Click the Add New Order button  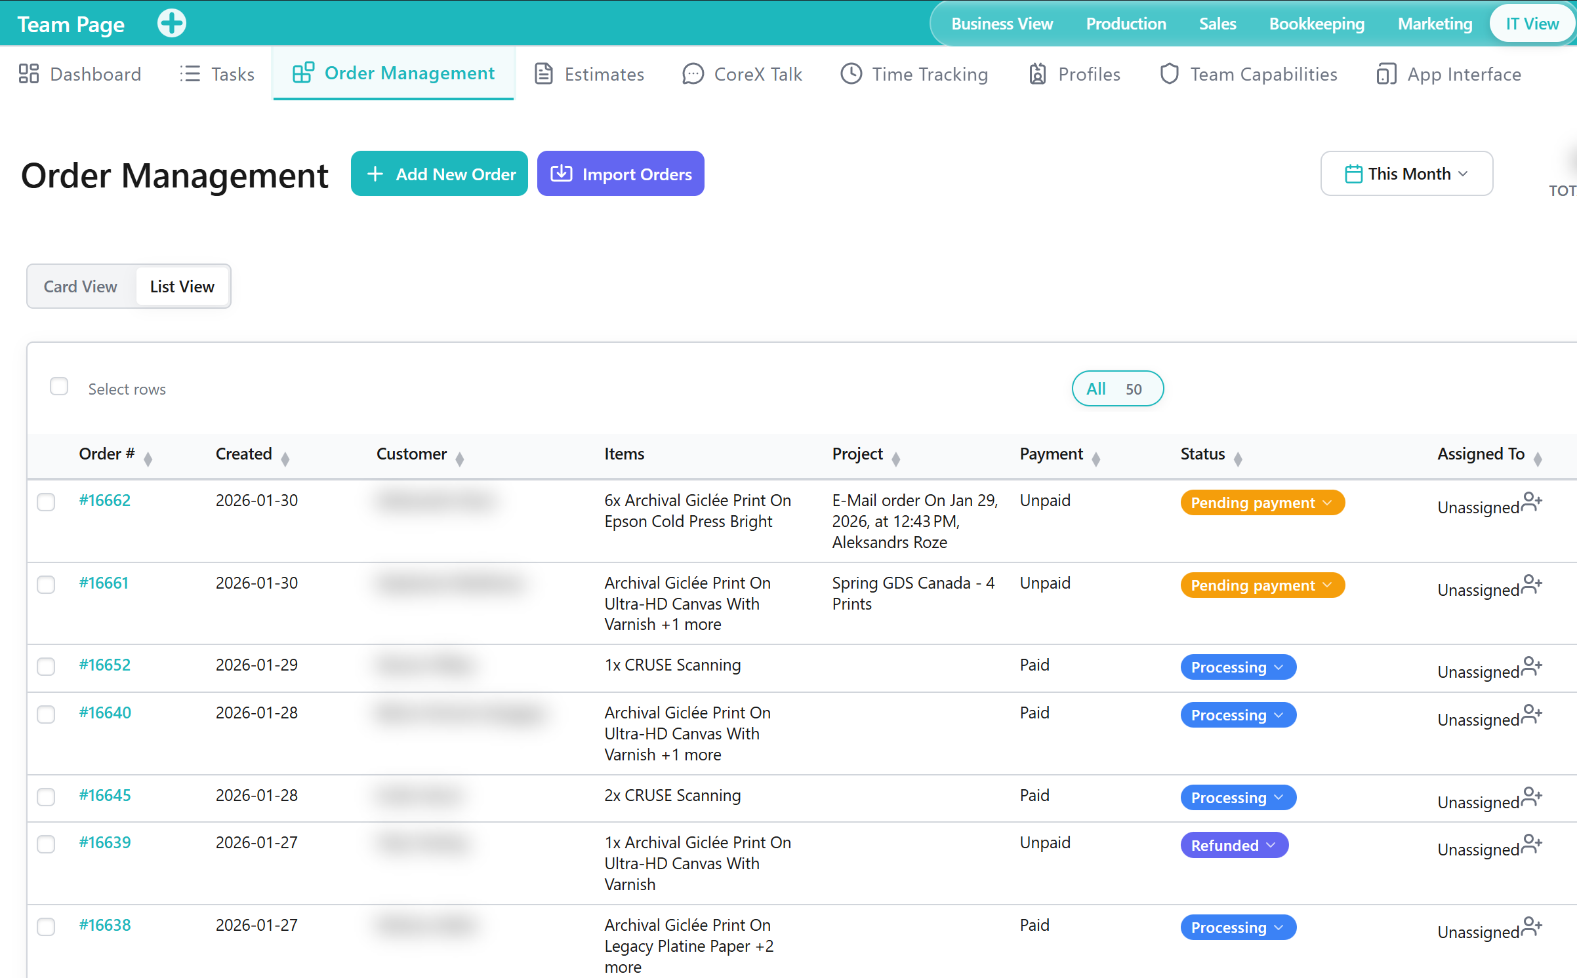[440, 174]
